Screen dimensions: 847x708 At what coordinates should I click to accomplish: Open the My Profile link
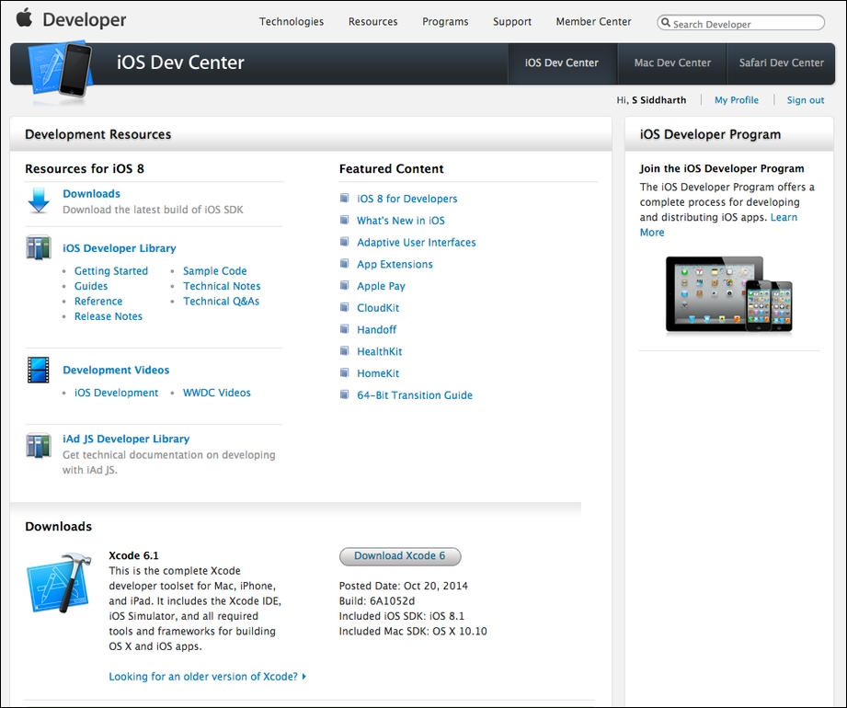(x=737, y=100)
